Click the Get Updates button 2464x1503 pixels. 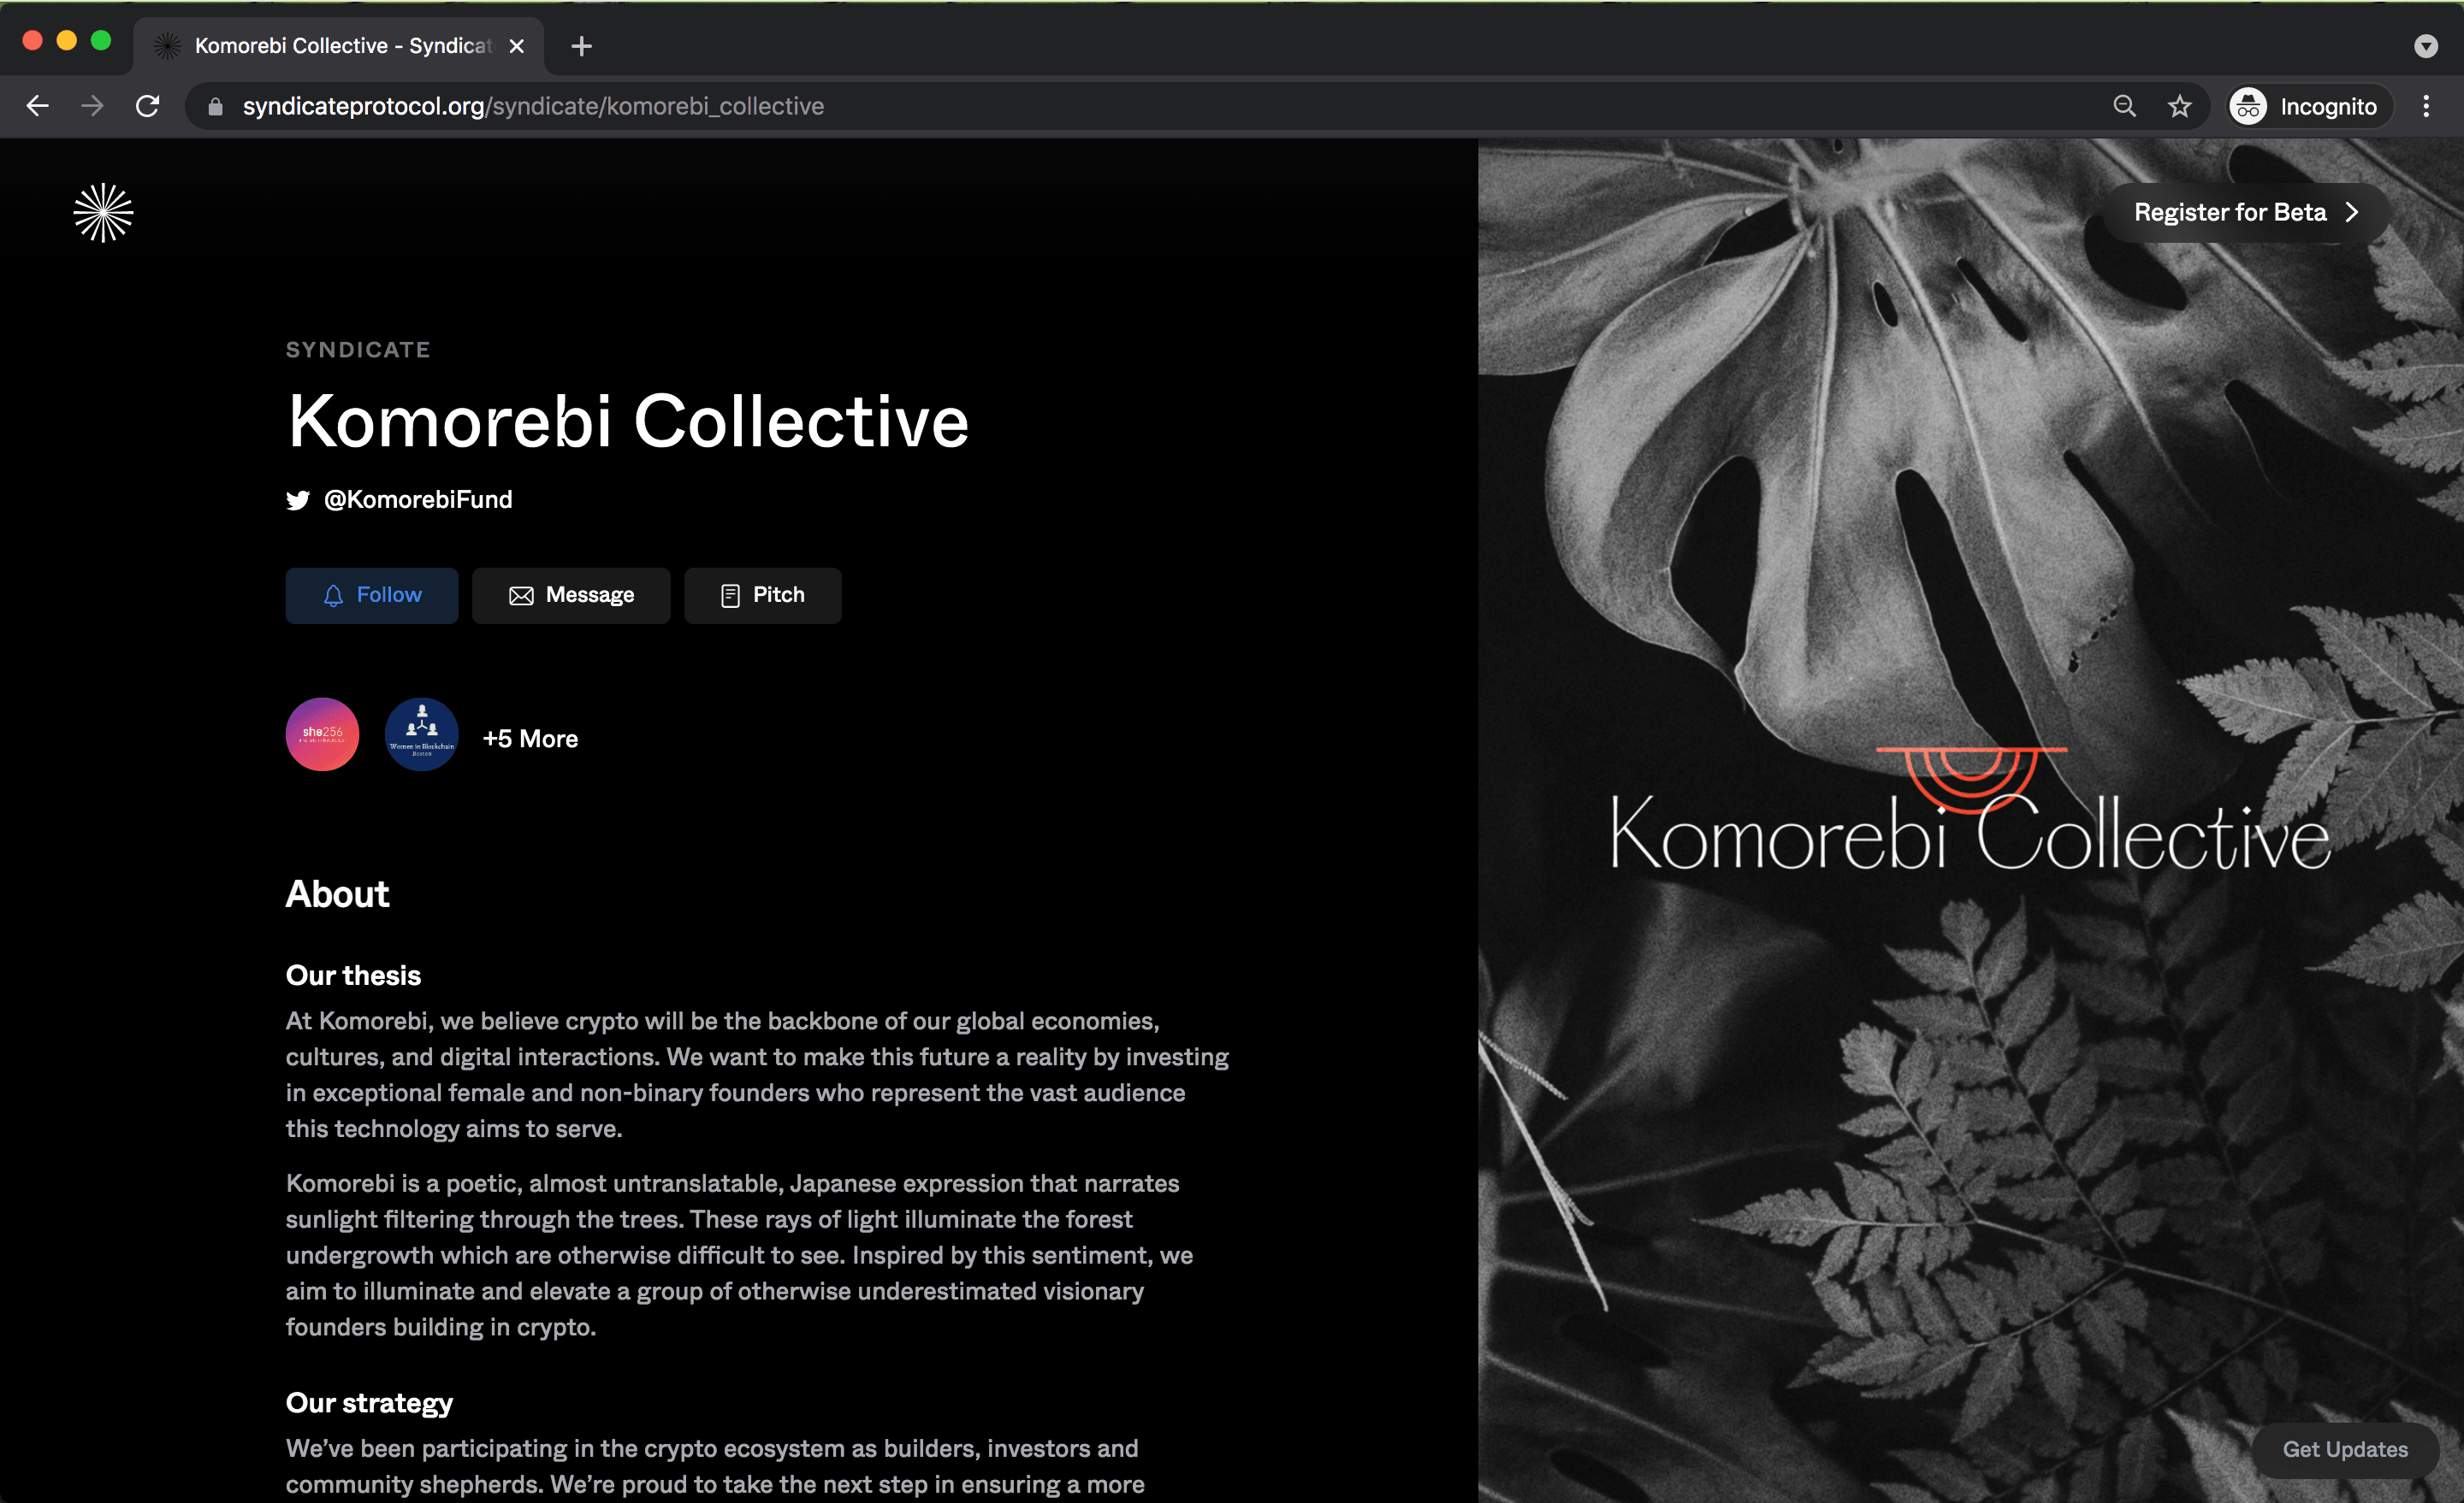click(x=2345, y=1449)
